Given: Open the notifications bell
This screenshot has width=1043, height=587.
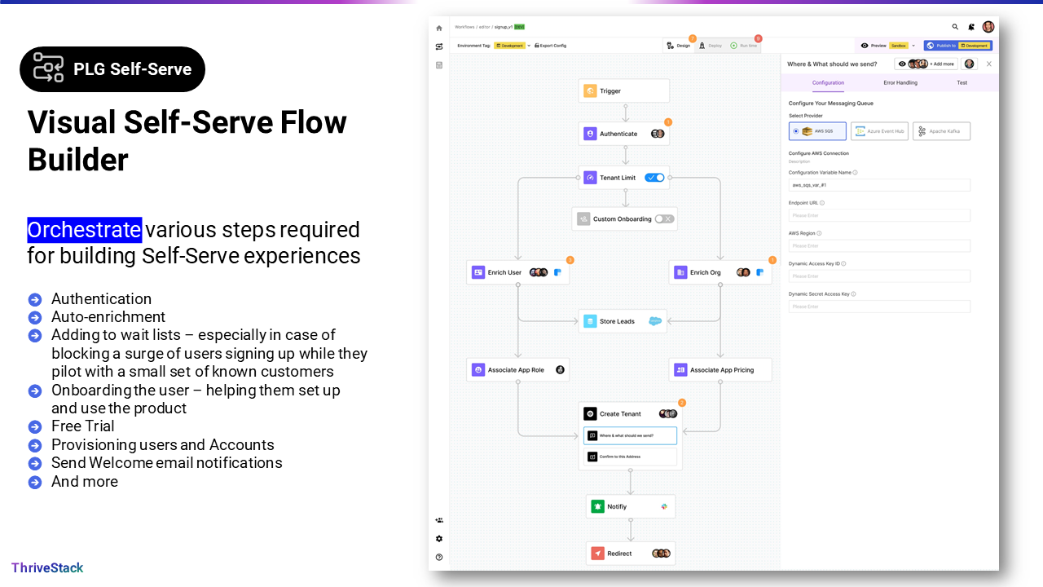Looking at the screenshot, I should coord(971,27).
